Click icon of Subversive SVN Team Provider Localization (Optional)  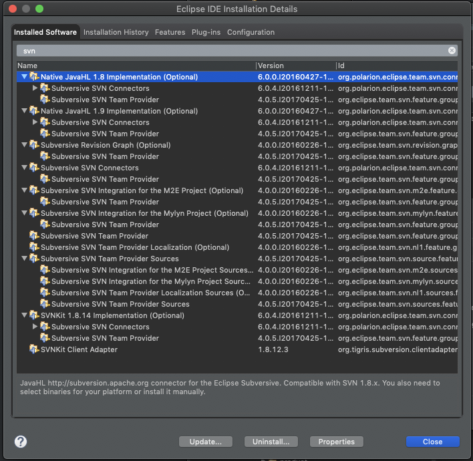tap(34, 247)
